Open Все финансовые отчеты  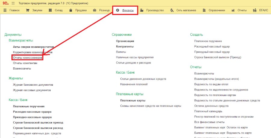(209, 122)
